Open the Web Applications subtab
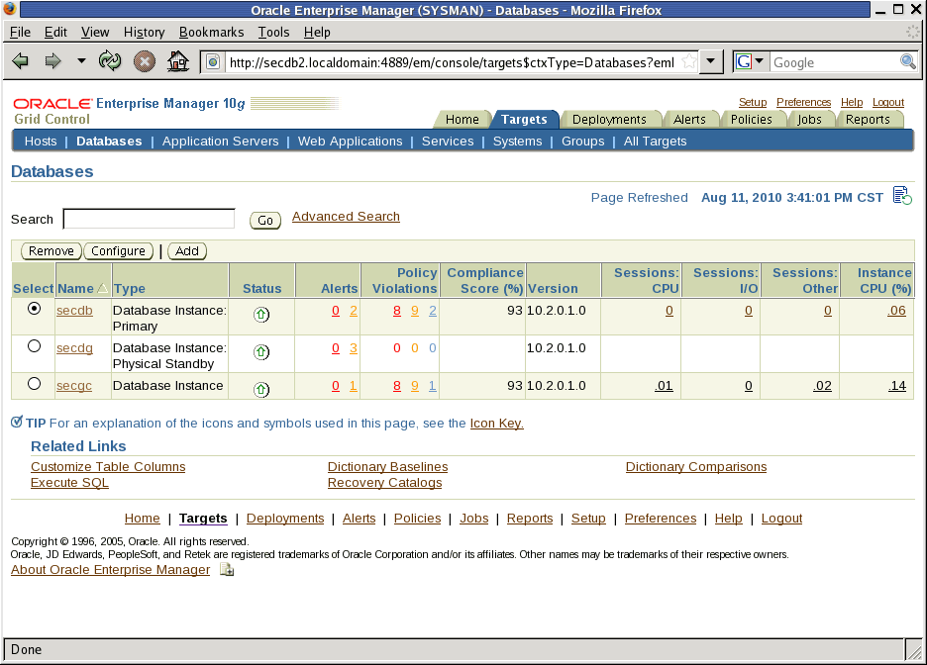Image resolution: width=927 pixels, height=665 pixels. [350, 142]
